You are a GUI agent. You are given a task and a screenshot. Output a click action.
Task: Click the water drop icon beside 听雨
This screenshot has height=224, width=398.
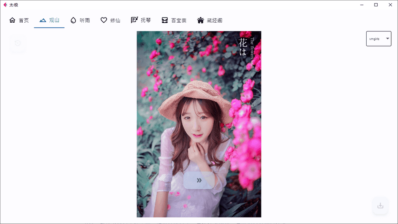[73, 20]
